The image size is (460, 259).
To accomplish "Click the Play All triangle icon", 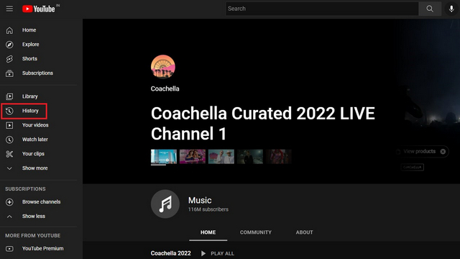I will tap(203, 253).
